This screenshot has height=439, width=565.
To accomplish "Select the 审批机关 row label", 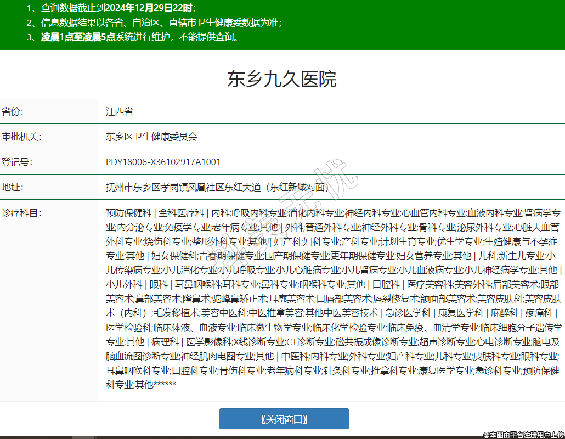I will coord(21,137).
